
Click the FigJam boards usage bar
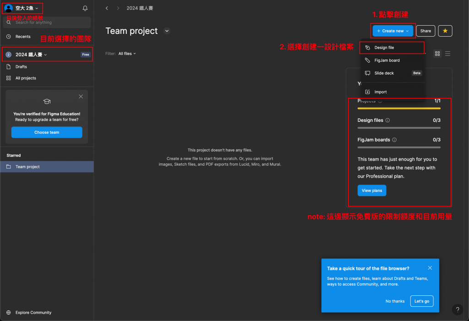[x=399, y=147]
